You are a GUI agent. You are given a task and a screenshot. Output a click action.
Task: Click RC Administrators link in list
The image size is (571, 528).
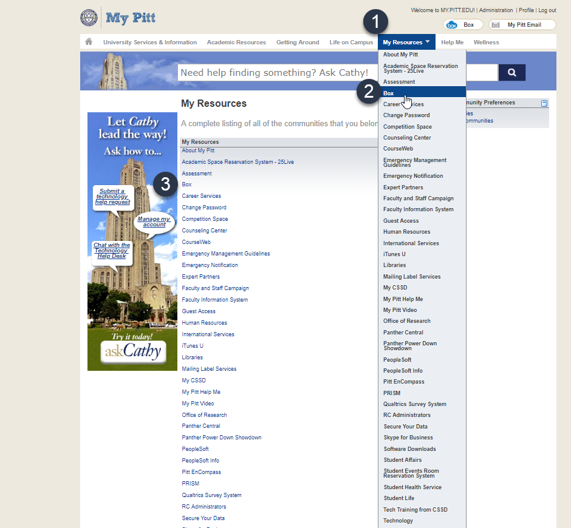pos(204,507)
